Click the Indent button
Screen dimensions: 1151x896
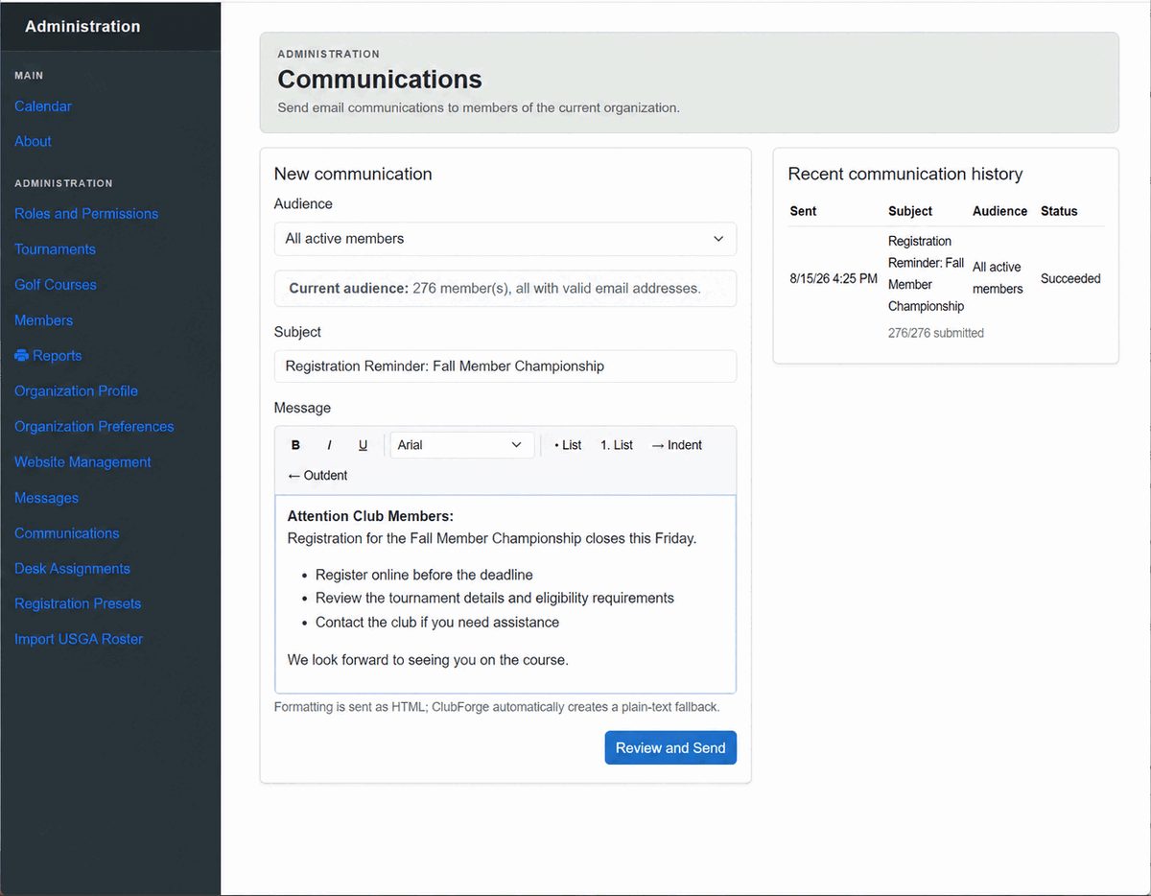click(x=676, y=445)
